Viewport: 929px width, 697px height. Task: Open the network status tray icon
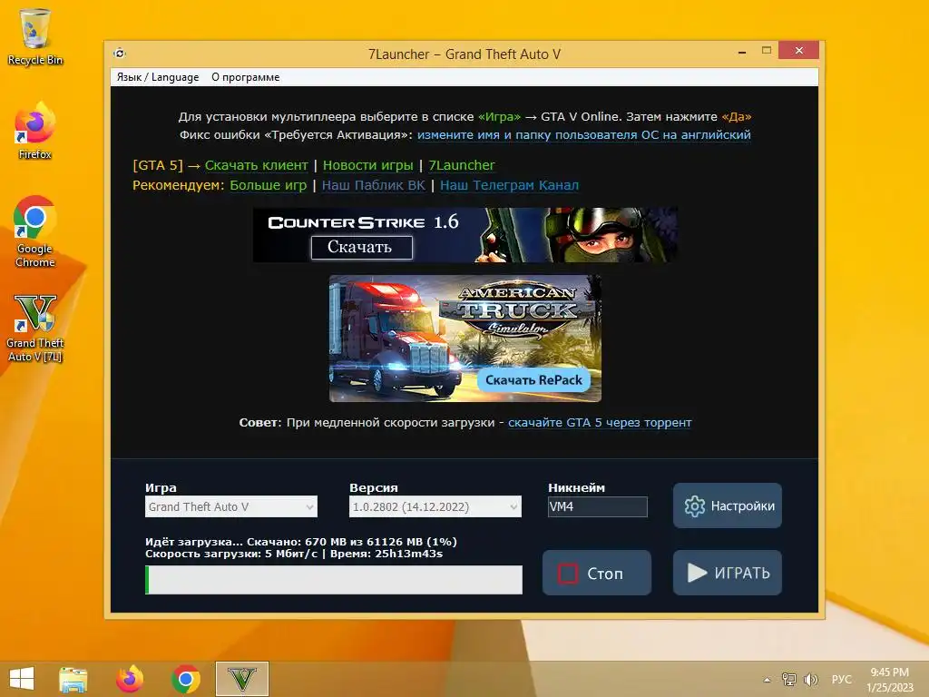click(788, 679)
